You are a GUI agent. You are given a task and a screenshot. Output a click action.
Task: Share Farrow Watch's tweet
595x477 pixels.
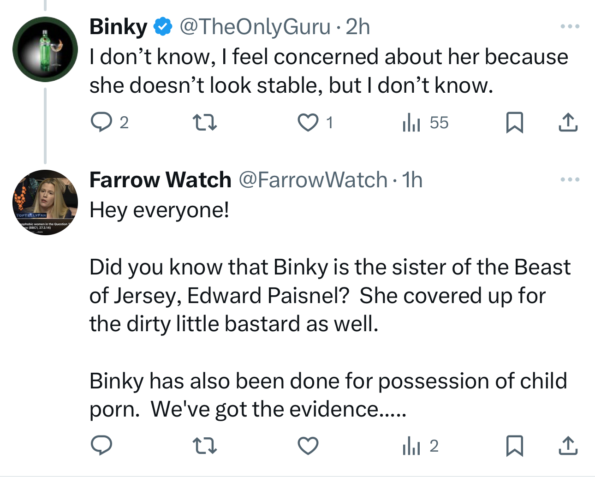(x=568, y=446)
